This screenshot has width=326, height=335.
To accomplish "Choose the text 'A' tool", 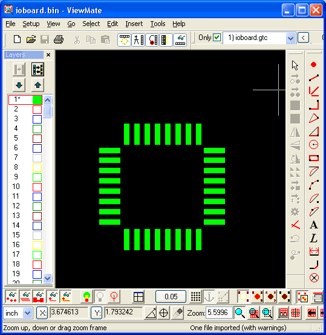I will [314, 225].
